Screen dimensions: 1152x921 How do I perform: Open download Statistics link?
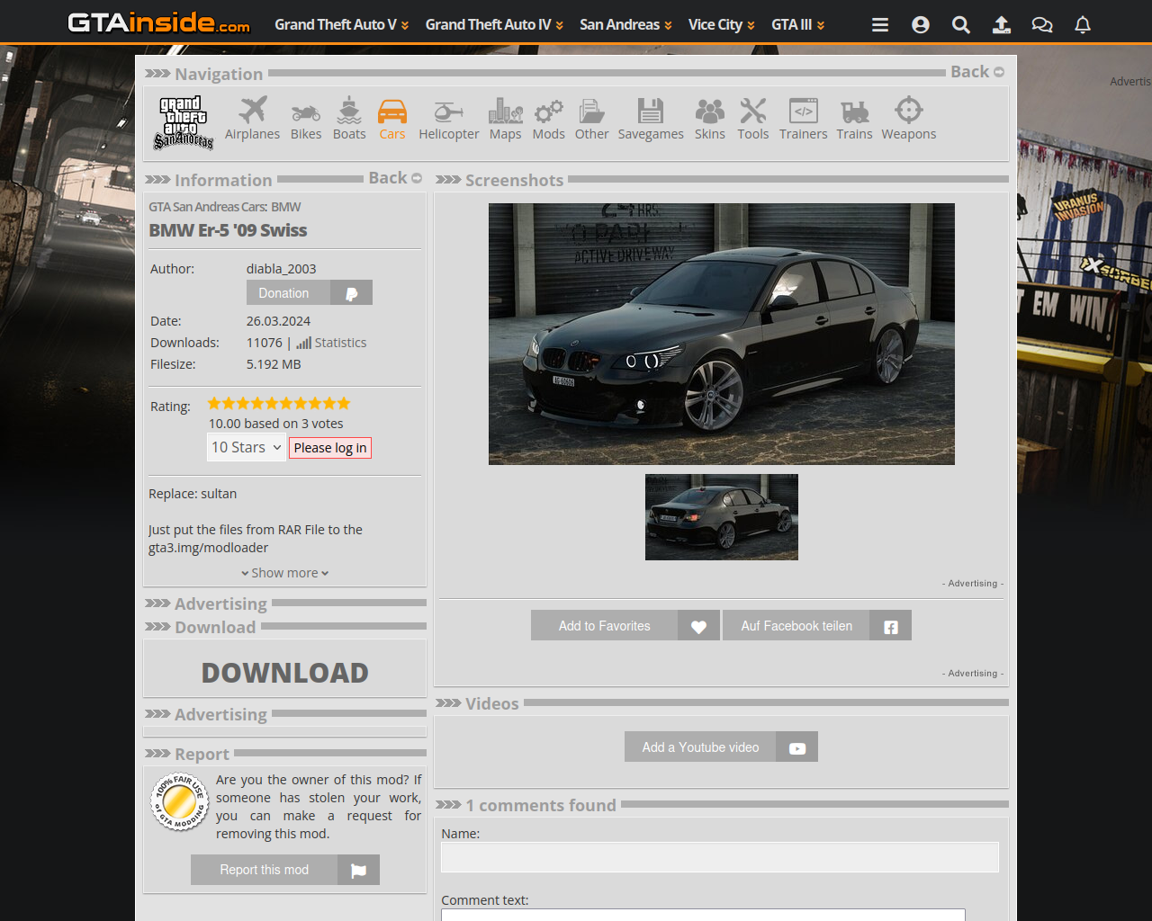click(331, 343)
